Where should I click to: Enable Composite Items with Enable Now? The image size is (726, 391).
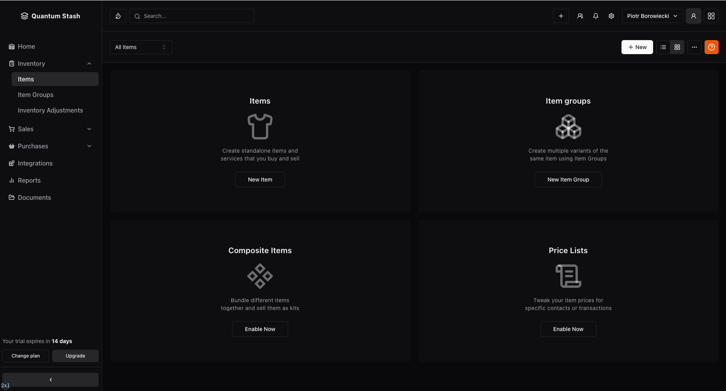coord(260,329)
